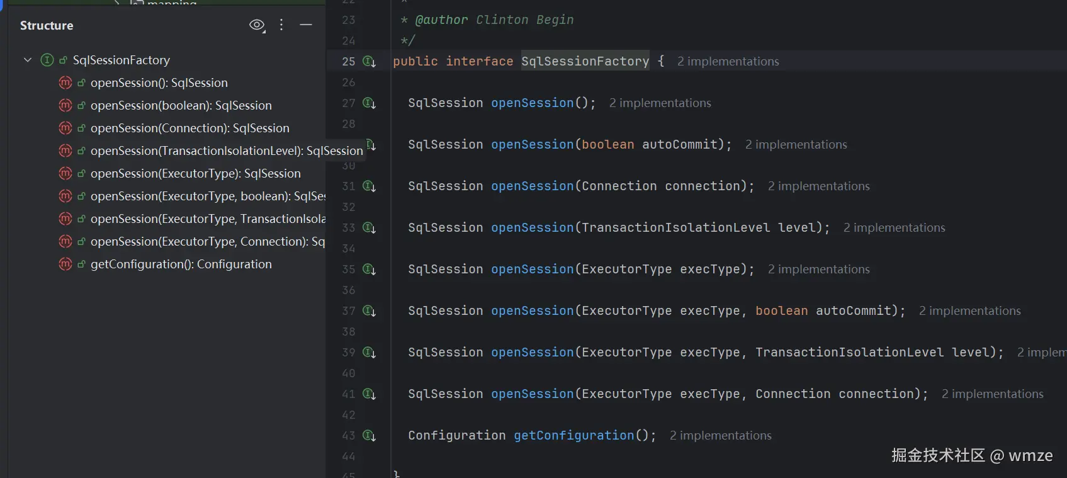Click the SqlSessionFactory interface name in editor
The image size is (1067, 478).
pos(585,61)
